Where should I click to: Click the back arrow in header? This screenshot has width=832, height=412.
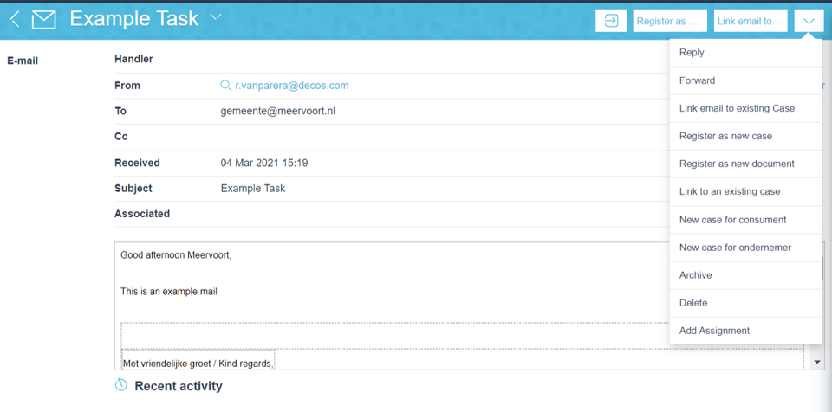tap(15, 19)
